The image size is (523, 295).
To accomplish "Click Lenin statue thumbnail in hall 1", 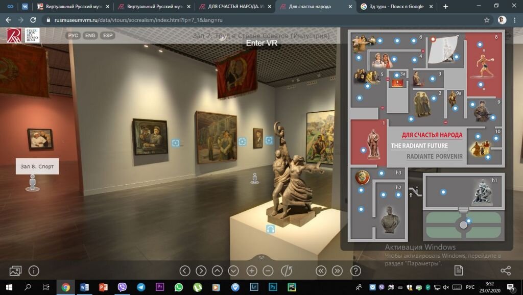I will (373, 144).
